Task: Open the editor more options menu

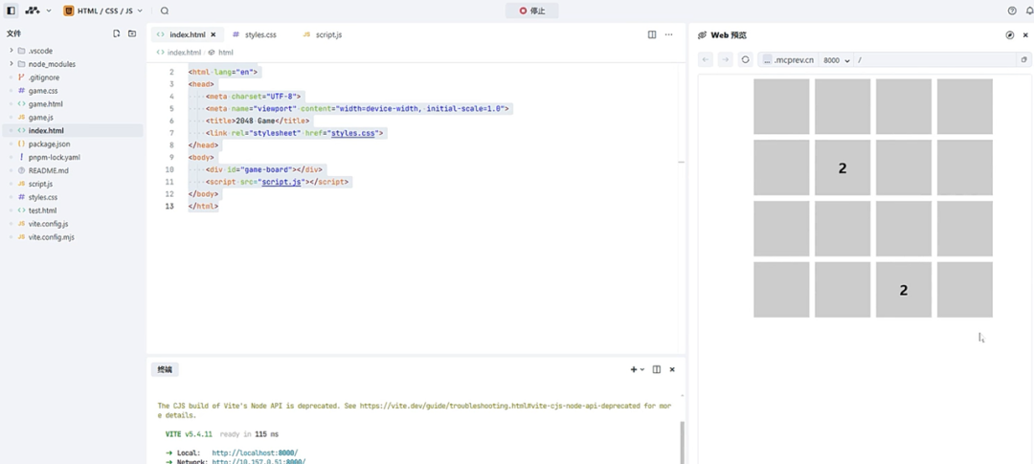Action: pyautogui.click(x=668, y=34)
